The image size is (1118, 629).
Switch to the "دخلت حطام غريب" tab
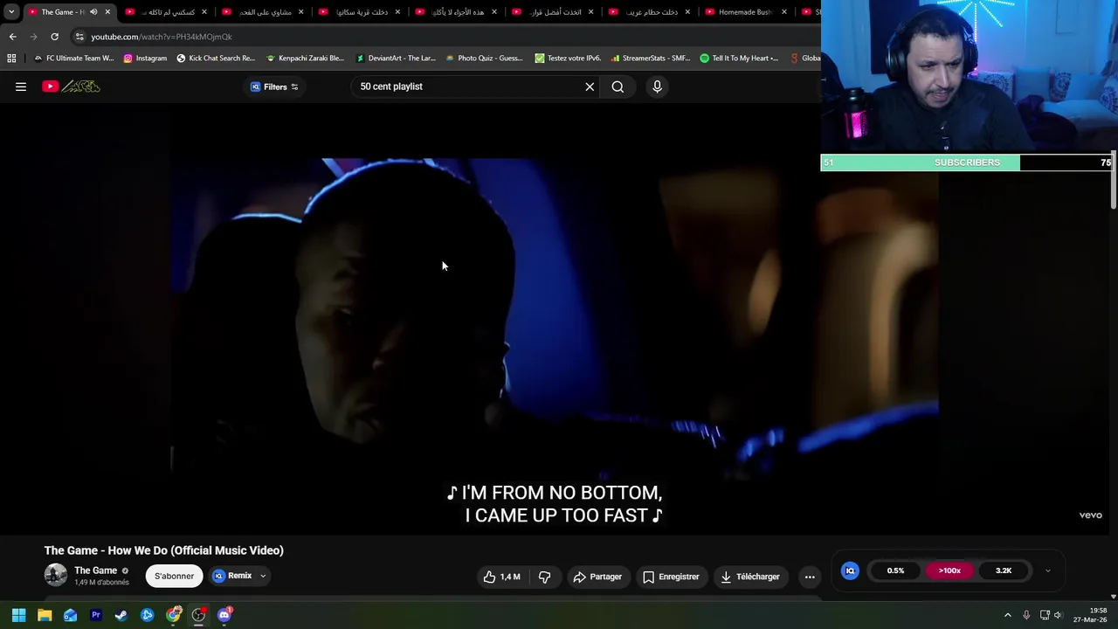pyautogui.click(x=649, y=12)
